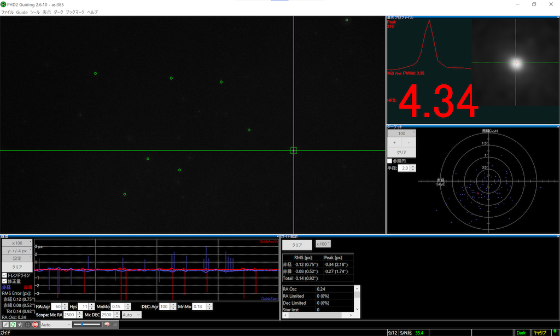Enable the 参照円 checkbox
The height and width of the screenshot is (336, 560).
tap(389, 161)
